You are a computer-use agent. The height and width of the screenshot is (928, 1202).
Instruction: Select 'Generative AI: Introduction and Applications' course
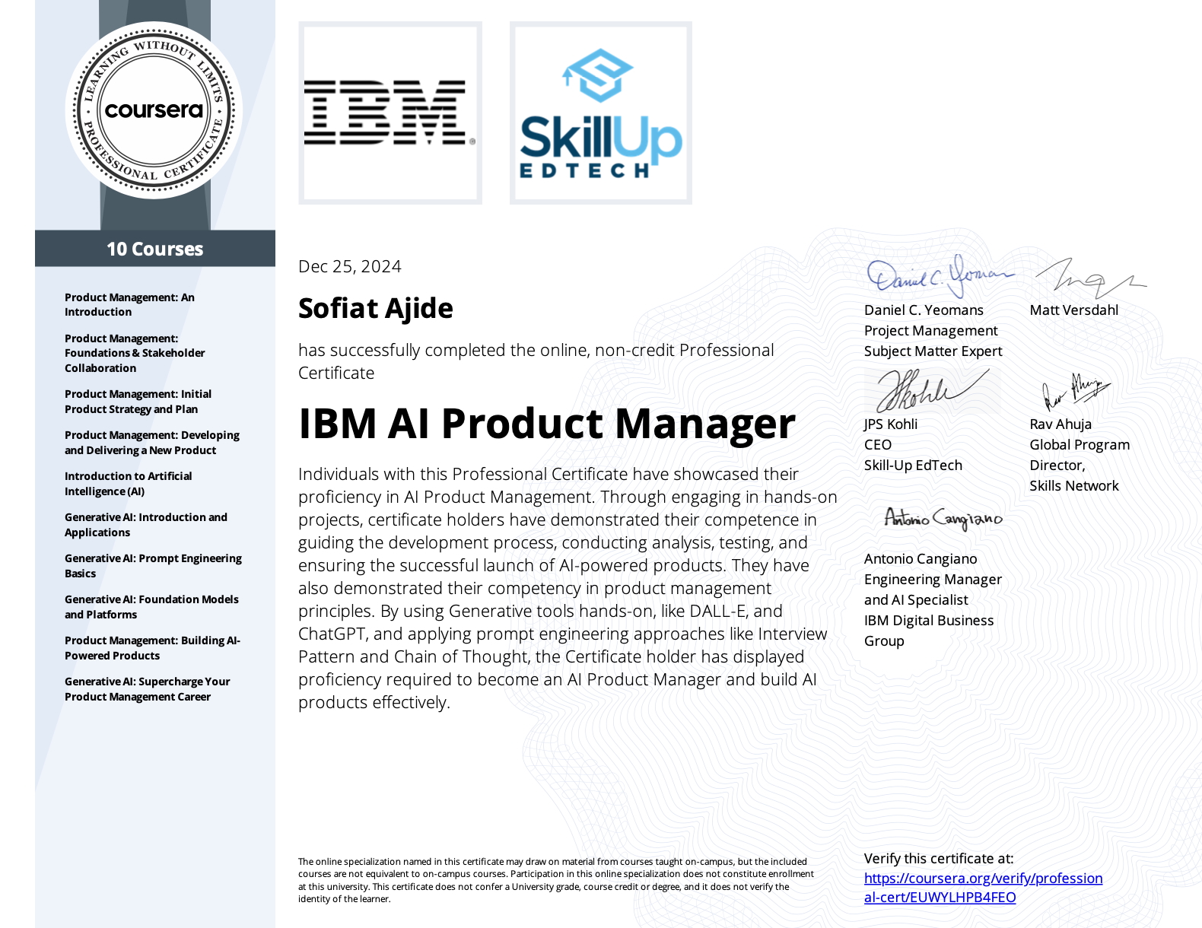click(x=145, y=525)
